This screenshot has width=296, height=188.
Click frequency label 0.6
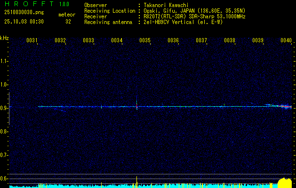coord(4,179)
